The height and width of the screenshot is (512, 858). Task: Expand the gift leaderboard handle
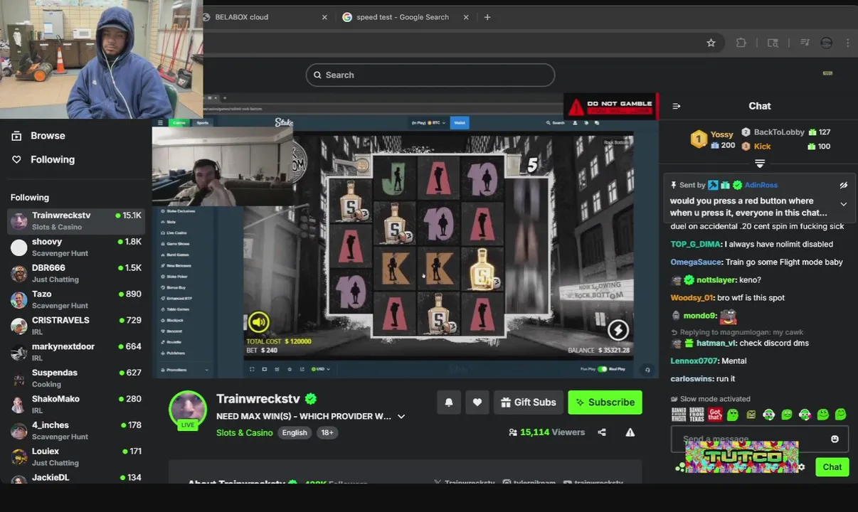point(760,164)
